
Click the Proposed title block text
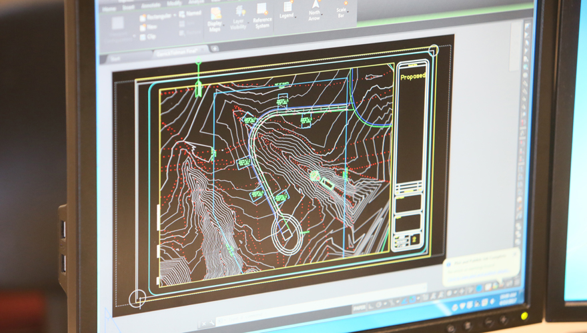(x=412, y=77)
